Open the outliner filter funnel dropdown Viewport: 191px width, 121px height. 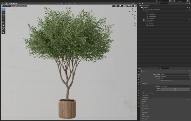click(x=187, y=3)
